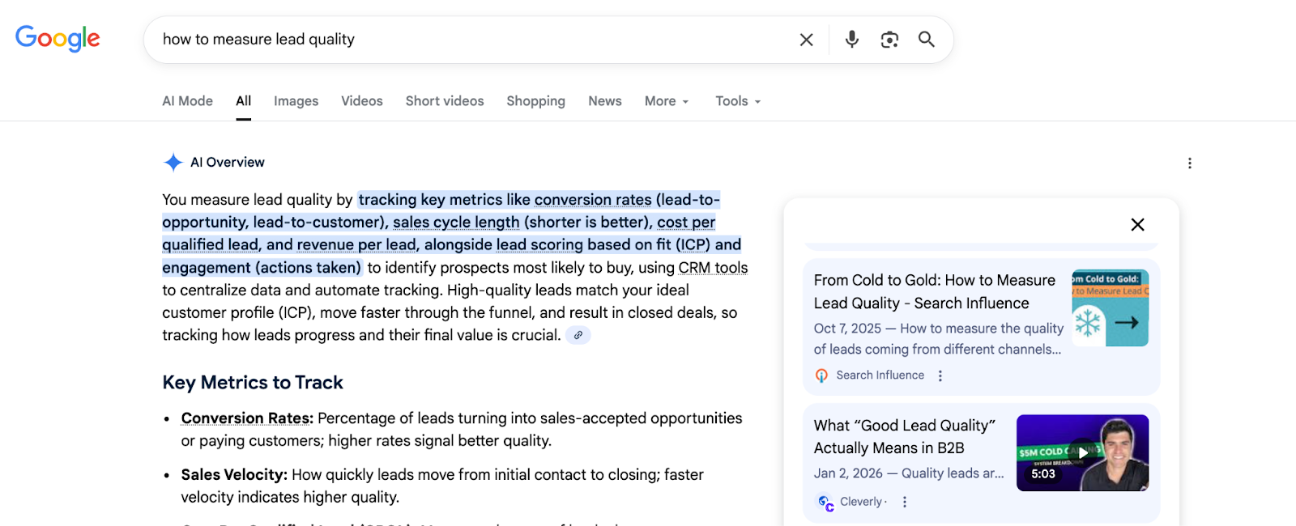Open the News results tab
Image resolution: width=1296 pixels, height=526 pixels.
click(604, 101)
